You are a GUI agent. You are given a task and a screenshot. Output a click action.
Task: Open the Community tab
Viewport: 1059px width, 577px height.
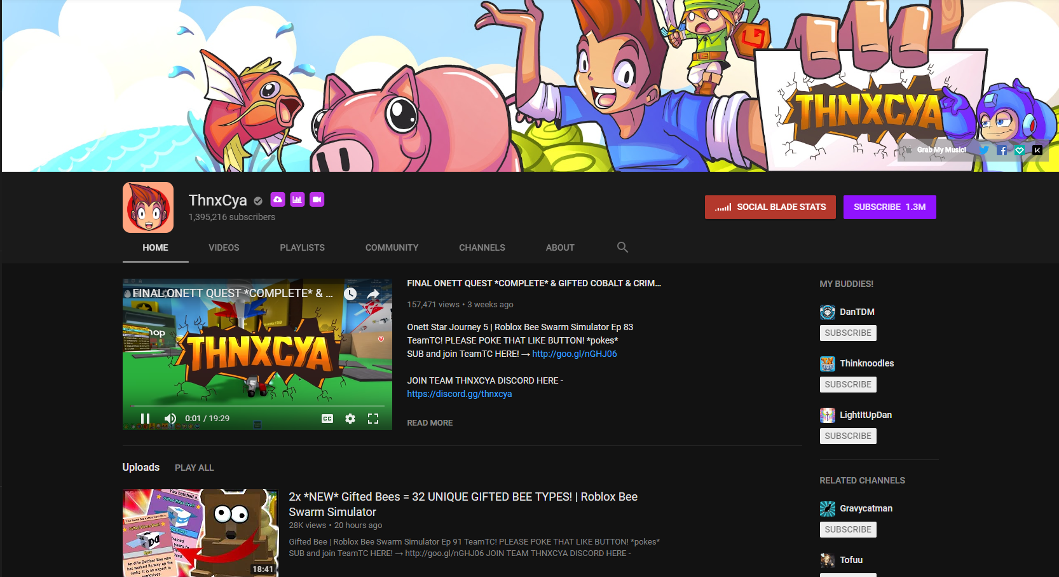coord(392,247)
